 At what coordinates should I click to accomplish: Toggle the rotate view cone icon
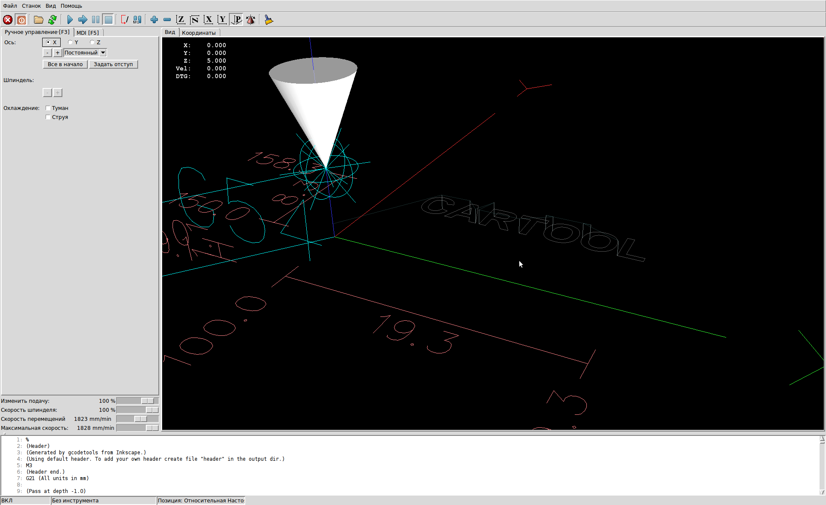click(x=251, y=20)
